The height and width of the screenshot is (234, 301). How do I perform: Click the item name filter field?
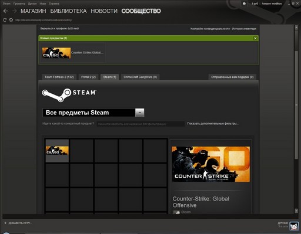coord(141,124)
